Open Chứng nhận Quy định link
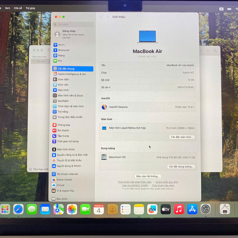 [167, 182]
